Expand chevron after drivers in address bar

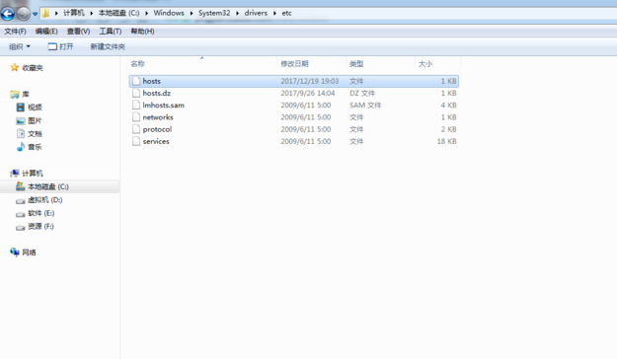[x=275, y=14]
